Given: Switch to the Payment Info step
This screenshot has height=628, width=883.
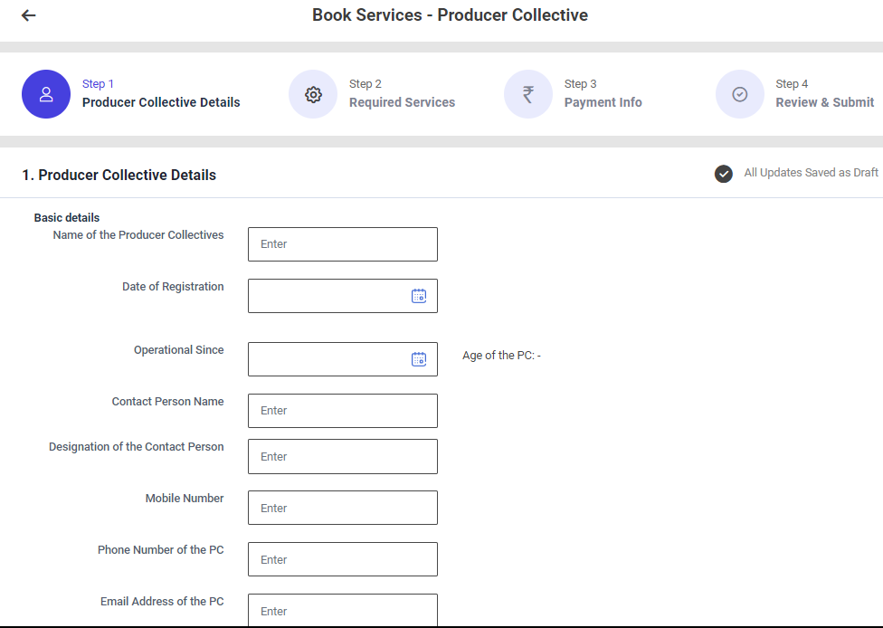Looking at the screenshot, I should pos(603,102).
